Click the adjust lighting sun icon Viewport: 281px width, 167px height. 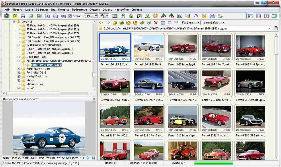pos(155,16)
